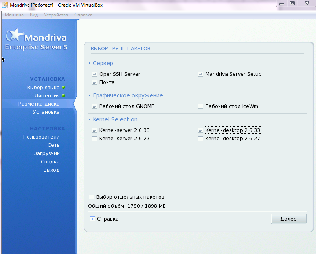Viewport: 316px width, 254px height.
Task: Click the Mandriva star logo
Action: [x=15, y=35]
